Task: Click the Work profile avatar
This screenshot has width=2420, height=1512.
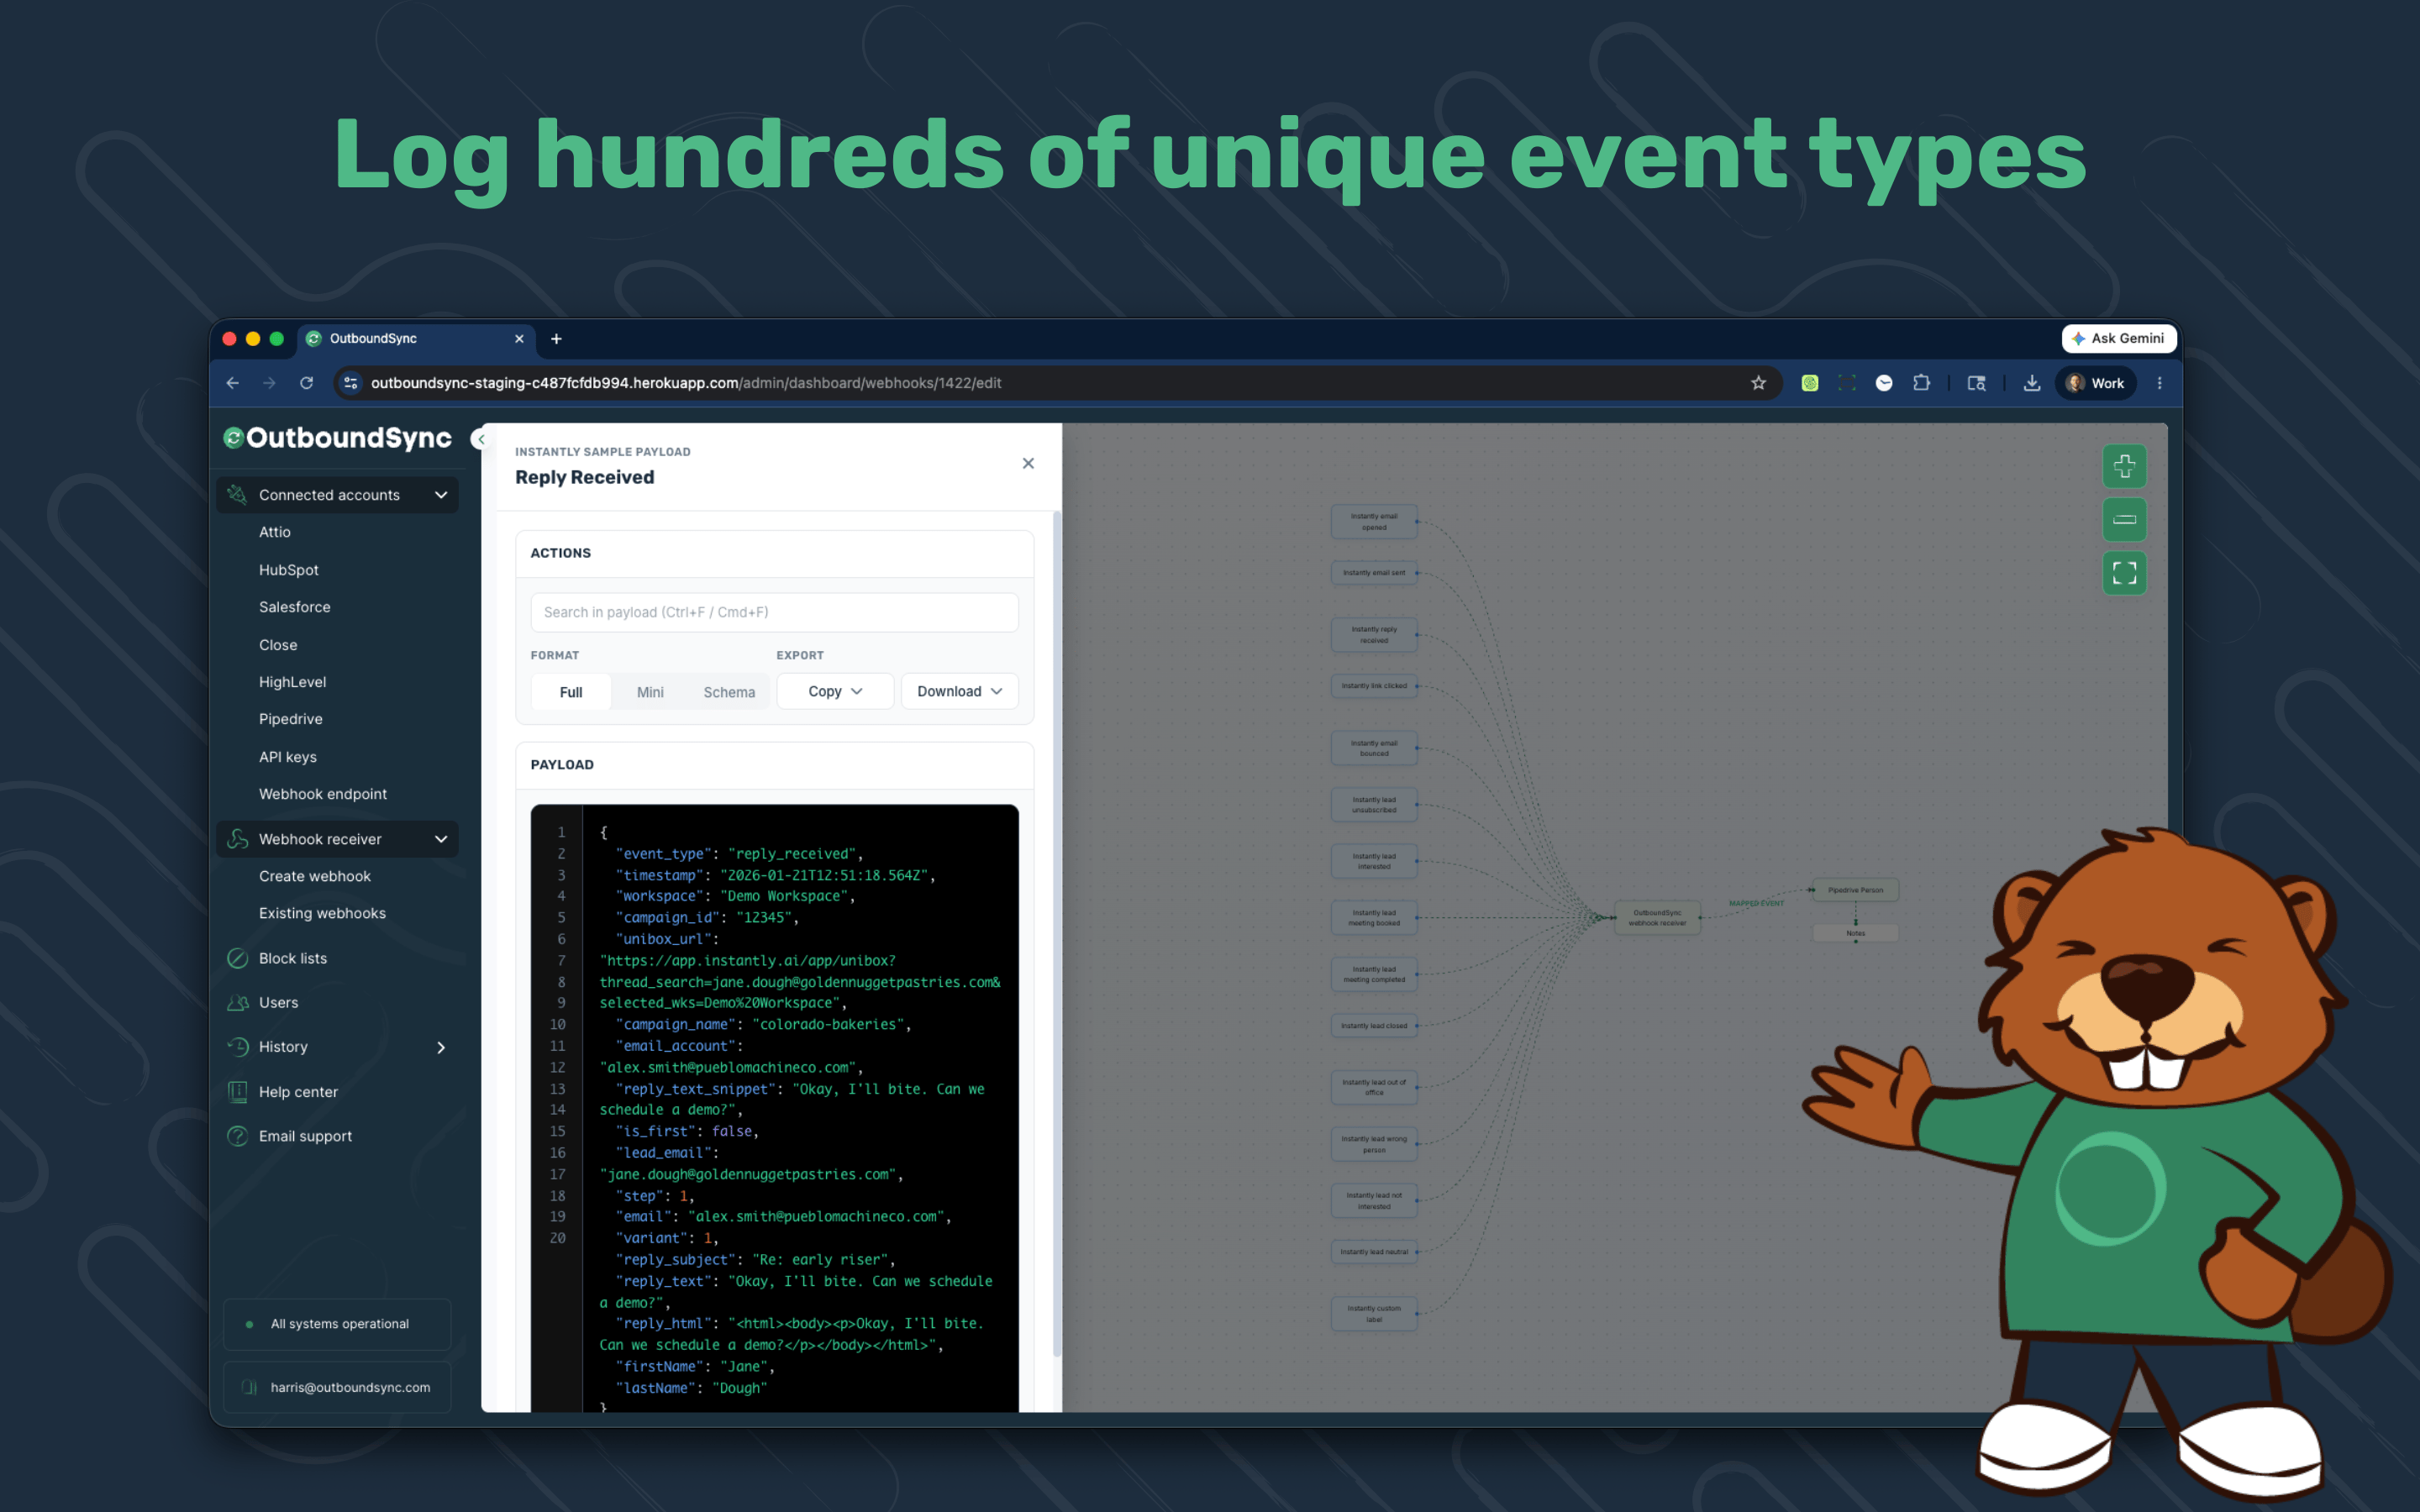Action: point(2095,383)
